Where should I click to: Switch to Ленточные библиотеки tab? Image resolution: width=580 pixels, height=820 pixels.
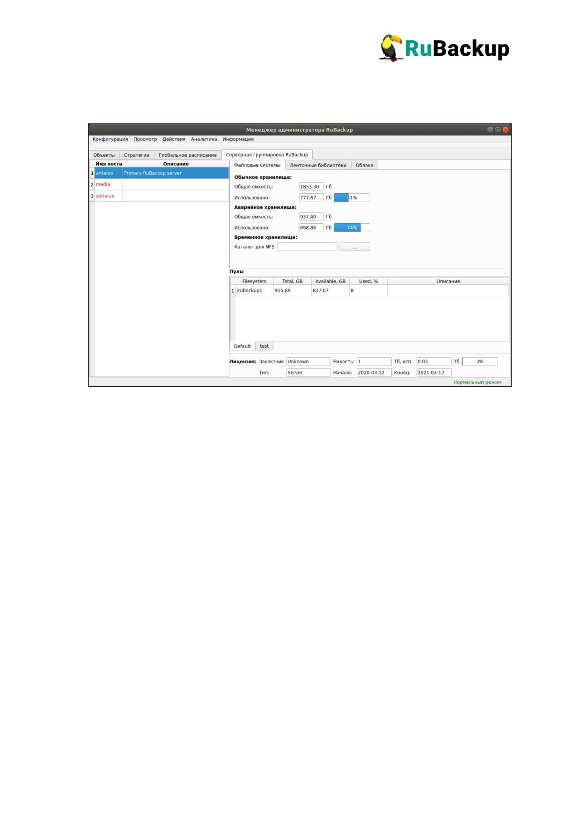pos(318,165)
